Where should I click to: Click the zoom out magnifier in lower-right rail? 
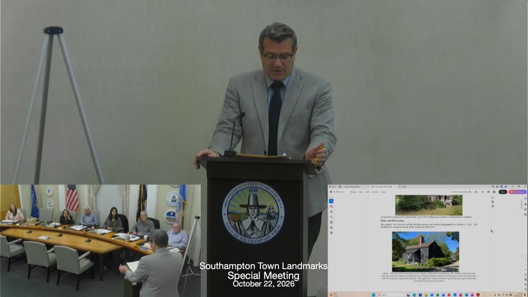[x=525, y=289]
